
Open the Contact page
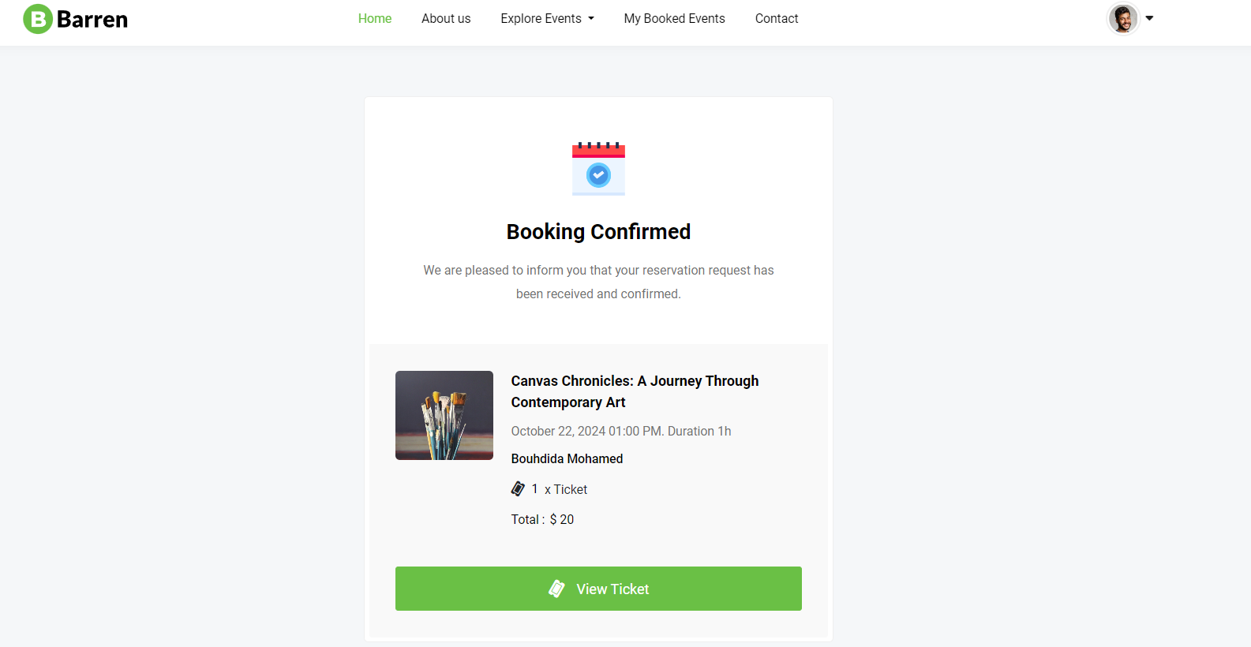point(777,19)
